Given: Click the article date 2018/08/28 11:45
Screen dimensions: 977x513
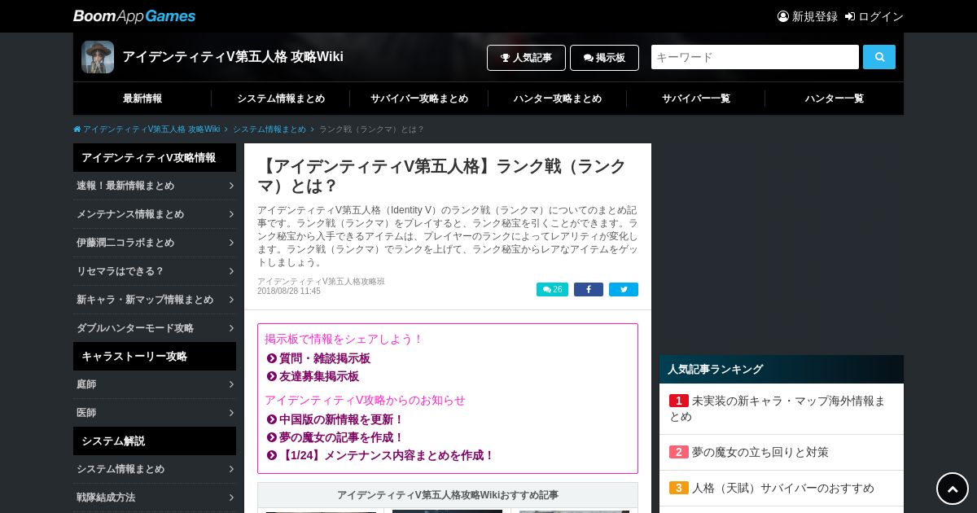Looking at the screenshot, I should (x=289, y=292).
